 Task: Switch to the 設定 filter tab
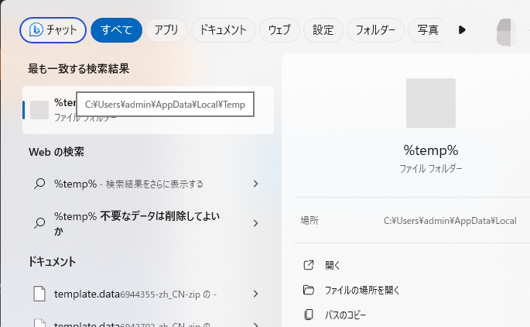click(x=323, y=30)
